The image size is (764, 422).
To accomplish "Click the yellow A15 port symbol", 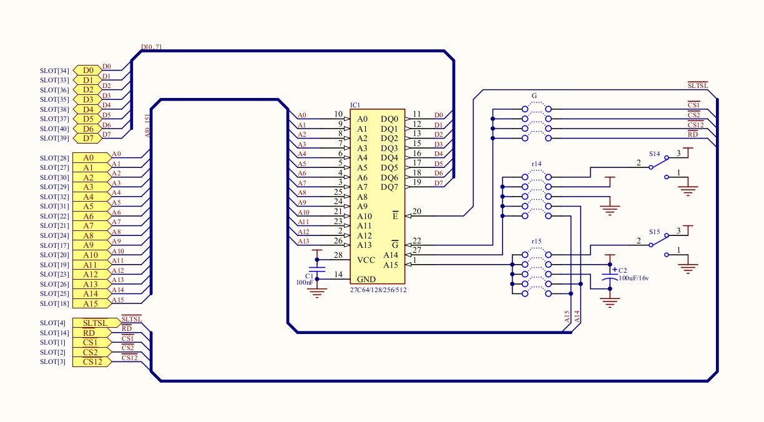I will point(91,303).
